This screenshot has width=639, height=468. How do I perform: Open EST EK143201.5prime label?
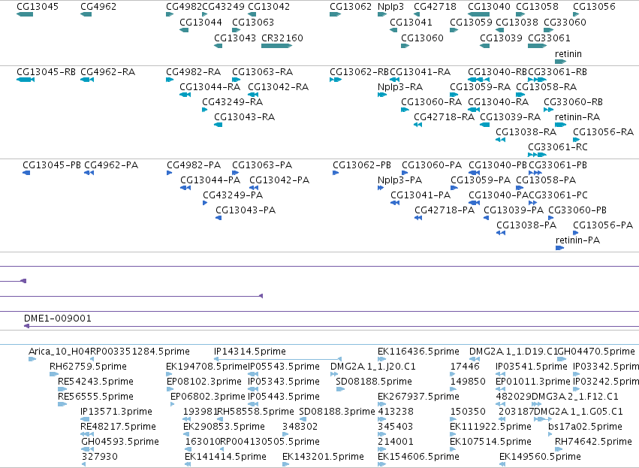pos(323,457)
